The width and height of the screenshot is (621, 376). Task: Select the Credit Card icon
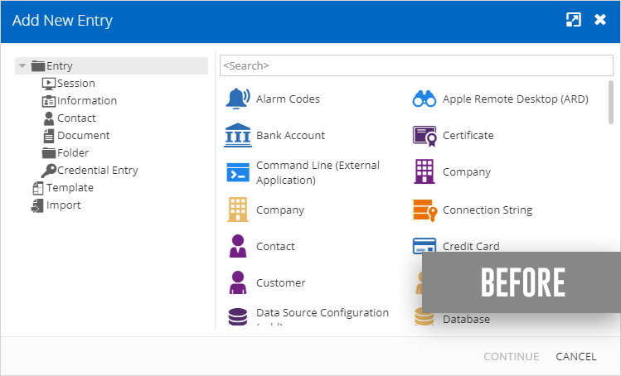(425, 245)
